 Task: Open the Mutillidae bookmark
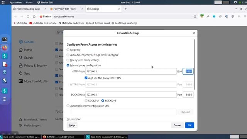(x=20, y=23)
